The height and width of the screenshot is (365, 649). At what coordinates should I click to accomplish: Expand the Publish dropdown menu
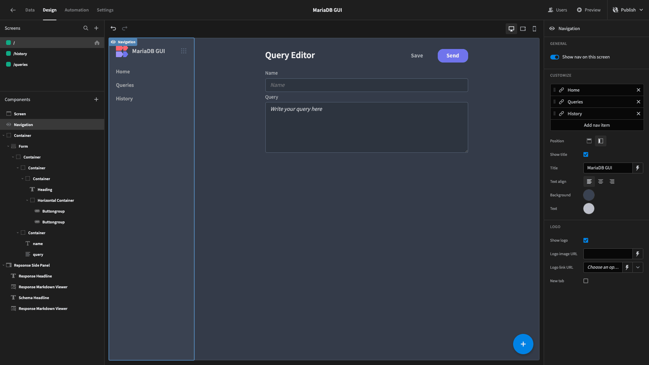pos(641,10)
